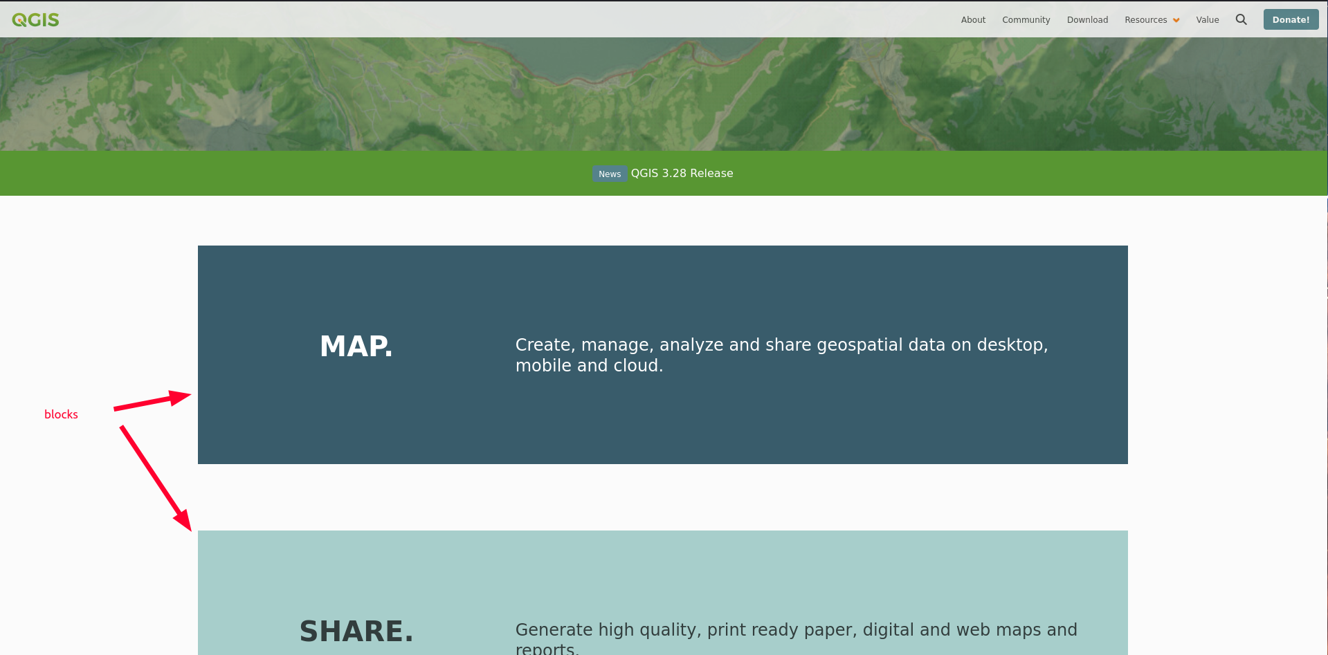Viewport: 1328px width, 655px height.
Task: Open the Download page
Action: (1087, 20)
